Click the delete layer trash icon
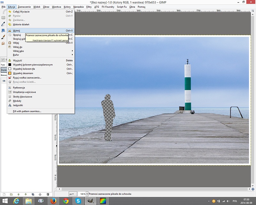Screen dimensions: 256x205 click(48, 194)
